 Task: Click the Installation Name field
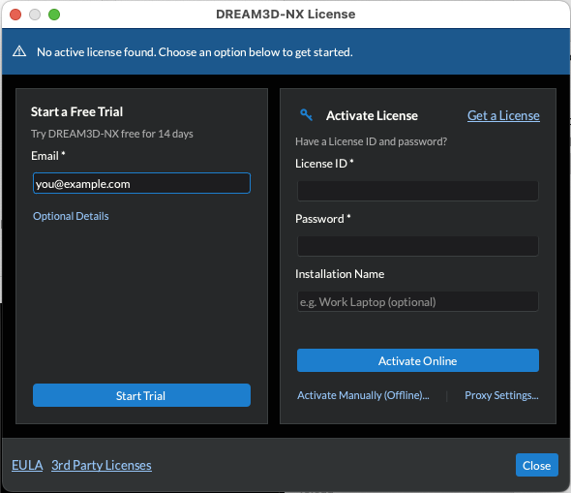tap(418, 301)
